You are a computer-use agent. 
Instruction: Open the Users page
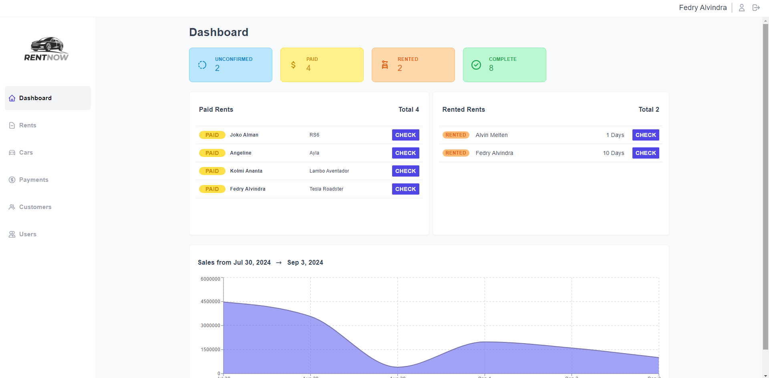(x=48, y=234)
